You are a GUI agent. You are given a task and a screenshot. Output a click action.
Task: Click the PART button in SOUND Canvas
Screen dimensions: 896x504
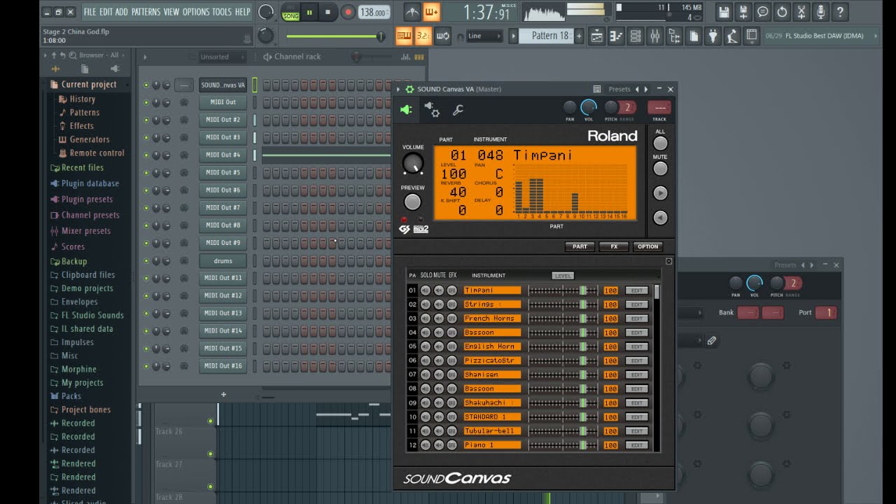tap(580, 246)
